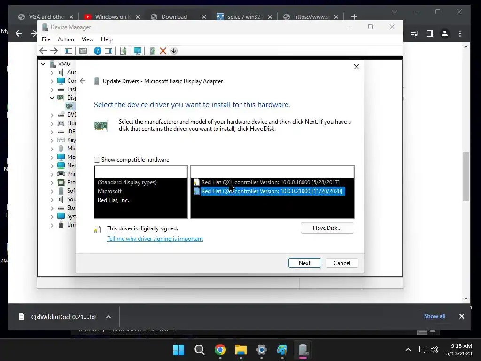Viewport: 481px width, 361px height.
Task: Toggle the console tree toolbar icon
Action: pos(69,51)
